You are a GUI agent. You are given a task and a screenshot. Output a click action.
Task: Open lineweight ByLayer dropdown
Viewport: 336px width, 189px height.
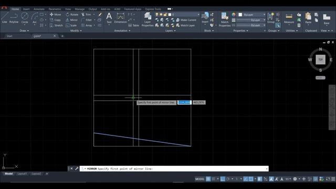[x=251, y=20]
